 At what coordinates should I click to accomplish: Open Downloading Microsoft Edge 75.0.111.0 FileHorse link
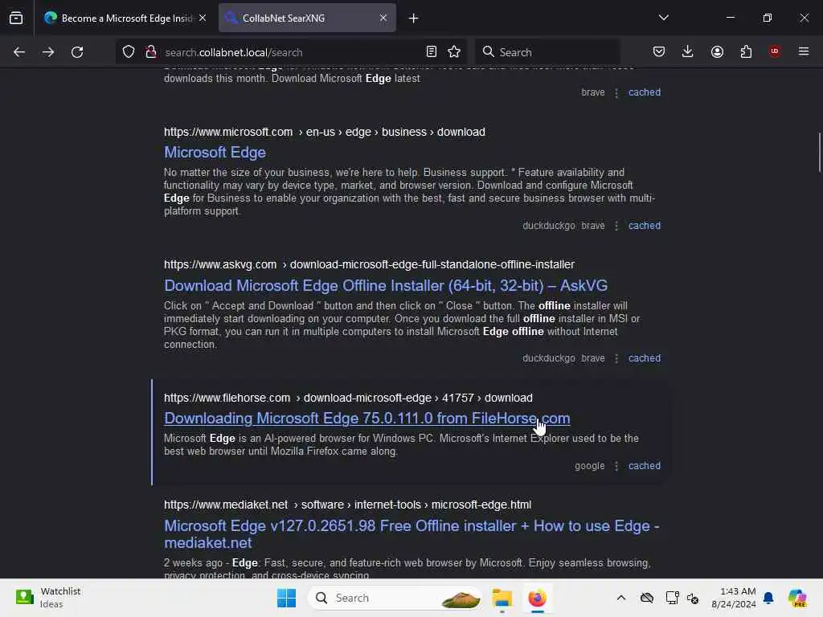[366, 418]
